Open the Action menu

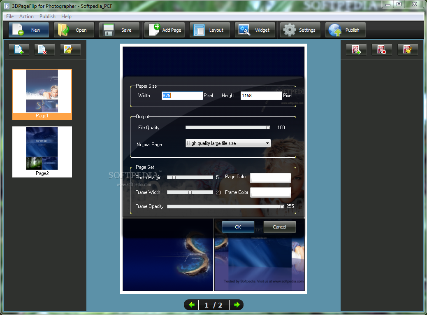[x=26, y=16]
